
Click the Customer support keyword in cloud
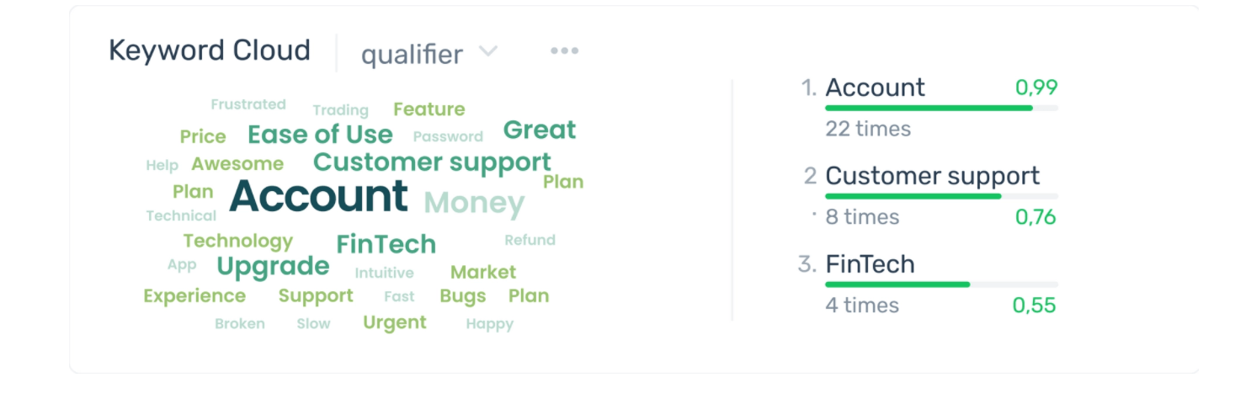click(432, 162)
